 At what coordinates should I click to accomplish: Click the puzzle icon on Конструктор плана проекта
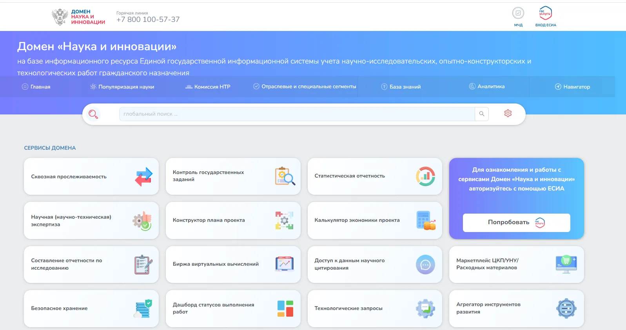[x=284, y=221]
